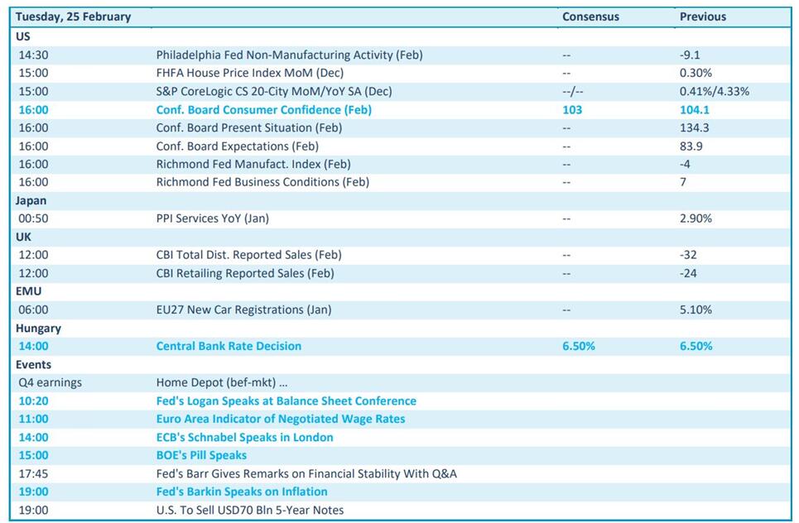Click FHFA House Price Index MoM entry
Image resolution: width=799 pixels, height=523 pixels.
(249, 73)
